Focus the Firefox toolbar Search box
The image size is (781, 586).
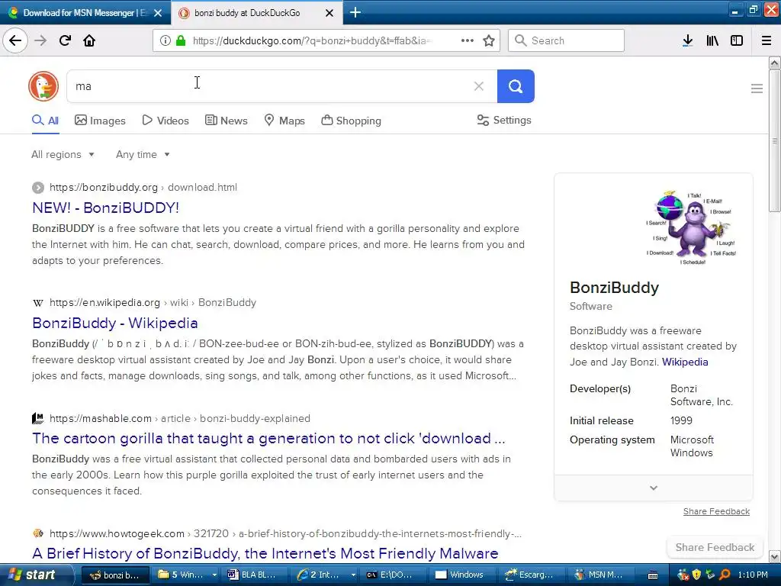click(566, 40)
